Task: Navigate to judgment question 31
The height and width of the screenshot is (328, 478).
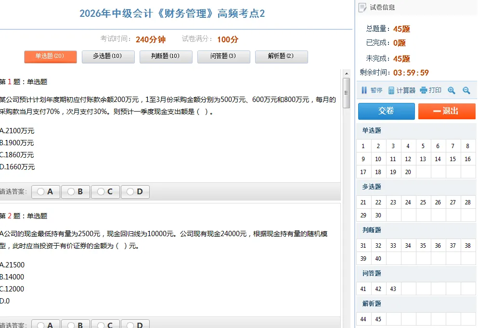Action: point(364,246)
